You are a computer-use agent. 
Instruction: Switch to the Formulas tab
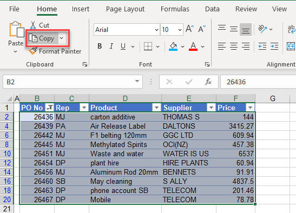coord(175,9)
